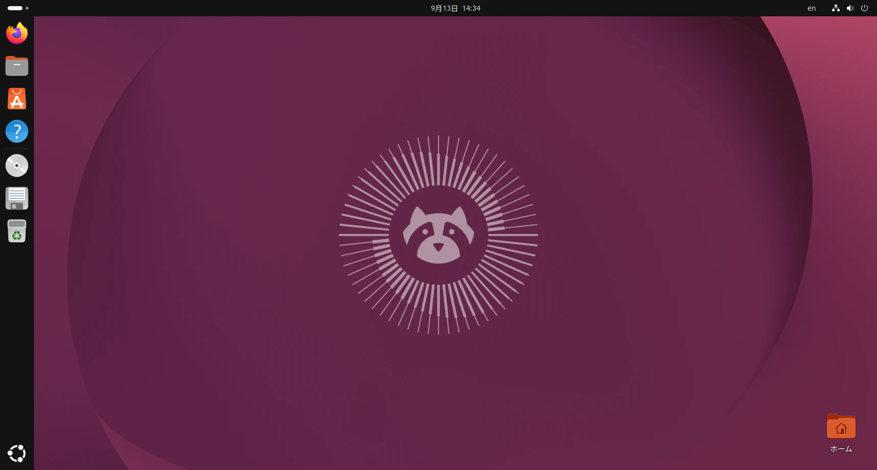The height and width of the screenshot is (470, 877).
Task: Open the power menu icon
Action: [864, 8]
